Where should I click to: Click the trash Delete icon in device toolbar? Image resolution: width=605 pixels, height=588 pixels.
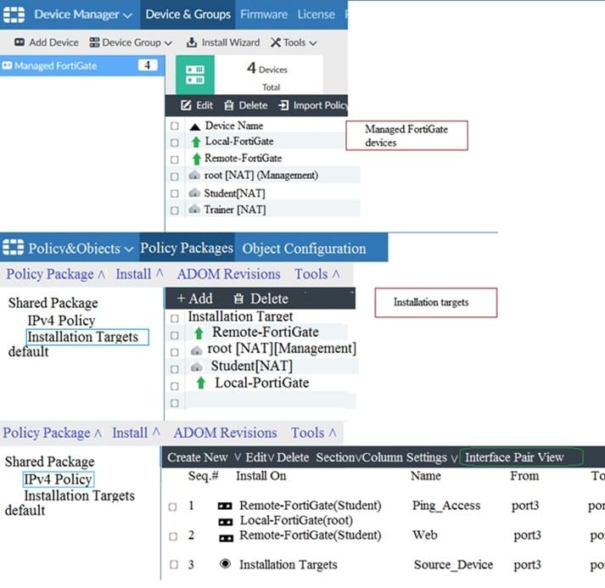pos(229,105)
